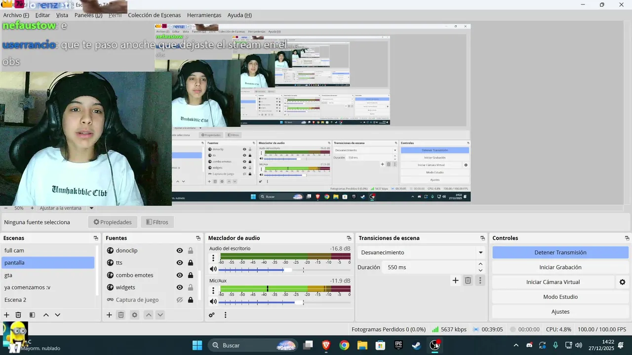632x355 pixels.
Task: Open Audio del escritorio options dots
Action: [x=213, y=258]
